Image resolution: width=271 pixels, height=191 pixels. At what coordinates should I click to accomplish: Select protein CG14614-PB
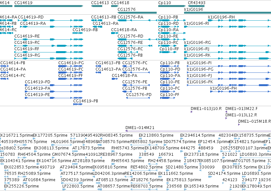(x=13, y=63)
